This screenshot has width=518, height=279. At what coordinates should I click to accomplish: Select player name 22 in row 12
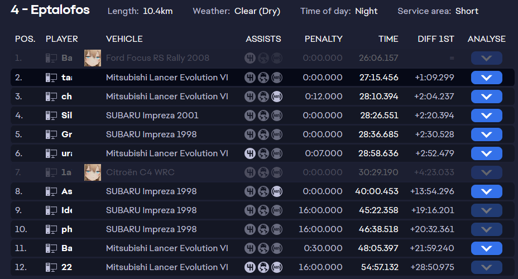click(67, 267)
